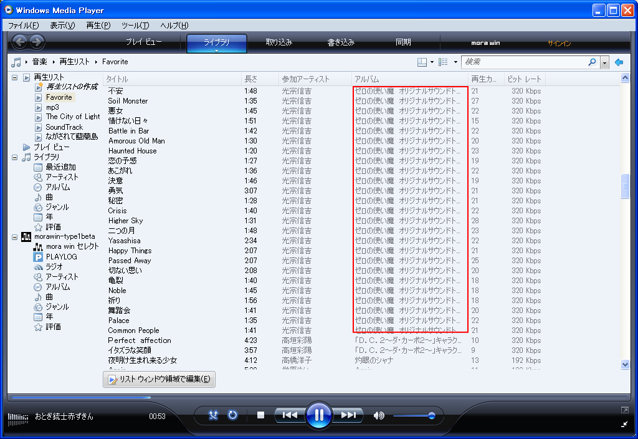This screenshot has height=439, width=638.
Task: Click the blue list pane arrow
Action: pos(619,62)
